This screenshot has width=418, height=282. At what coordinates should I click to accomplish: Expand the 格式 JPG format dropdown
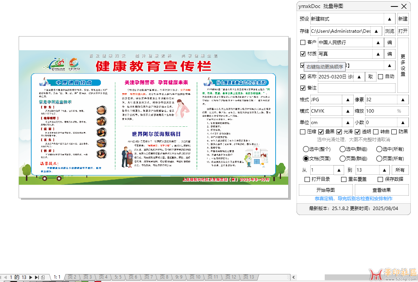point(347,100)
